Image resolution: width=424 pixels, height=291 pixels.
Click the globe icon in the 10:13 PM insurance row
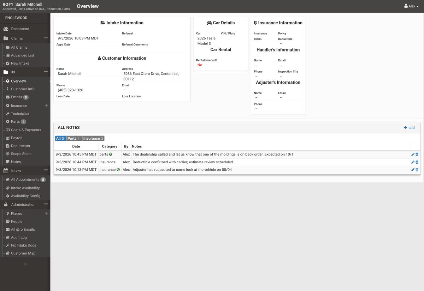[118, 170]
